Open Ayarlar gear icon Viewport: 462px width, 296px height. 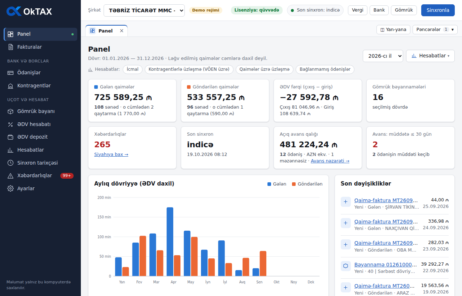(x=10, y=188)
